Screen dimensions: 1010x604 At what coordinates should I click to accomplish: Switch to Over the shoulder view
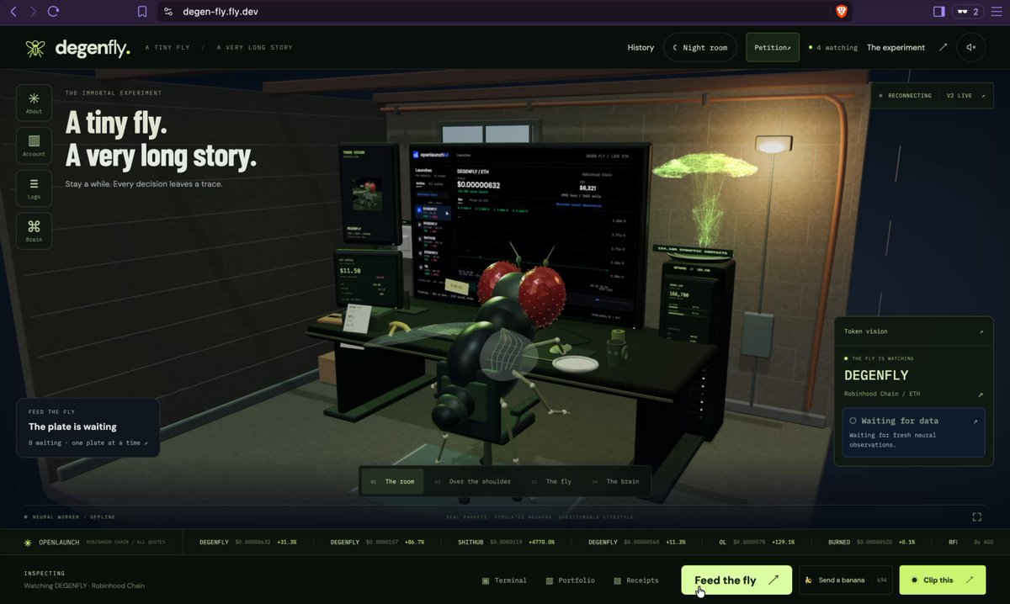473,481
